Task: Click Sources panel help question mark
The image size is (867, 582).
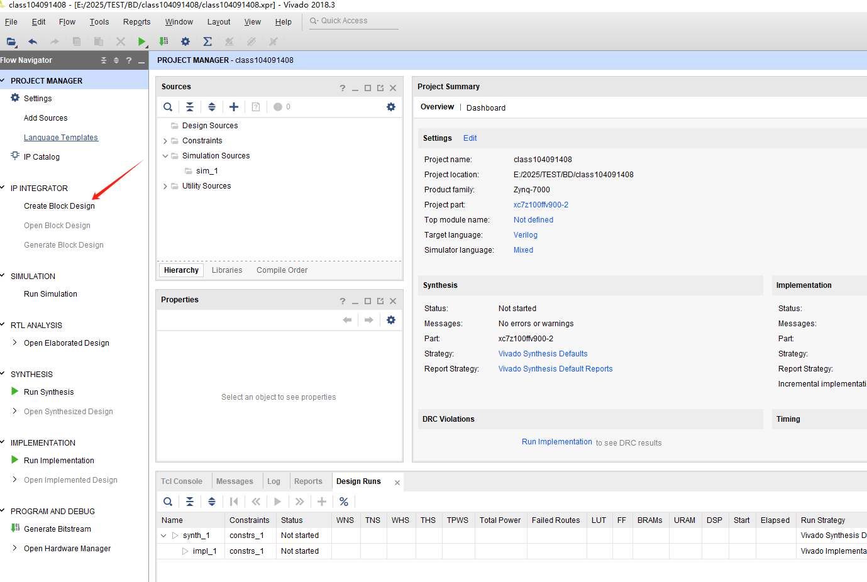Action: pos(343,88)
